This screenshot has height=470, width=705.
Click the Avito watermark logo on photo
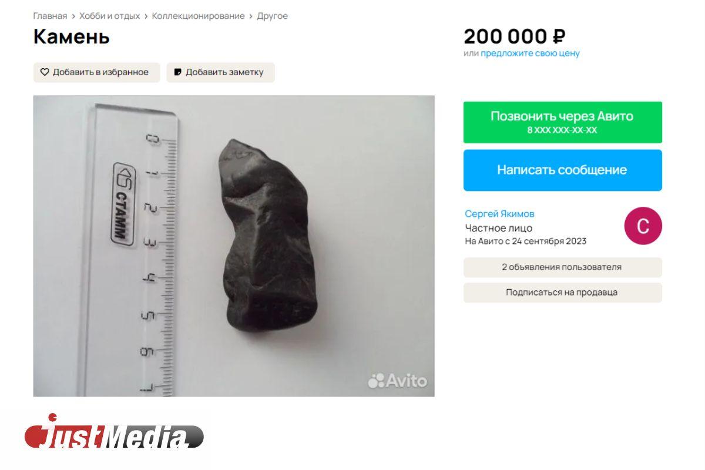(397, 381)
